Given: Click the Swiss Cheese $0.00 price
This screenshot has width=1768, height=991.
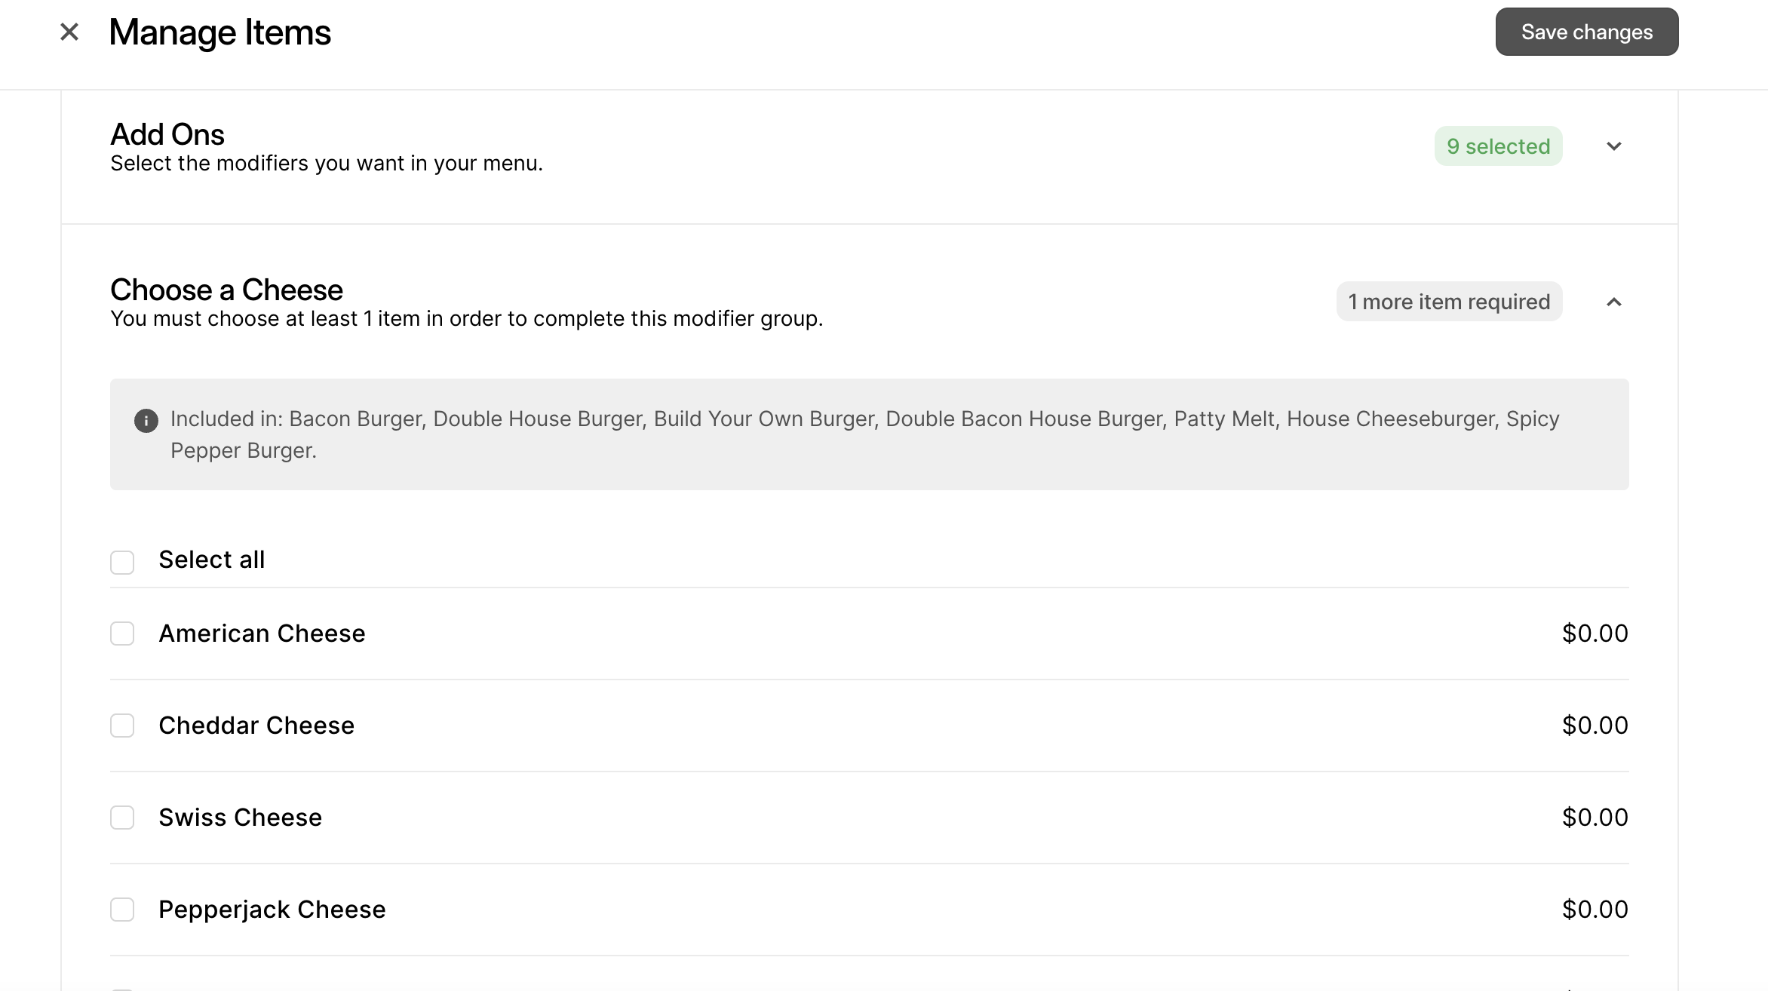Looking at the screenshot, I should (x=1595, y=818).
